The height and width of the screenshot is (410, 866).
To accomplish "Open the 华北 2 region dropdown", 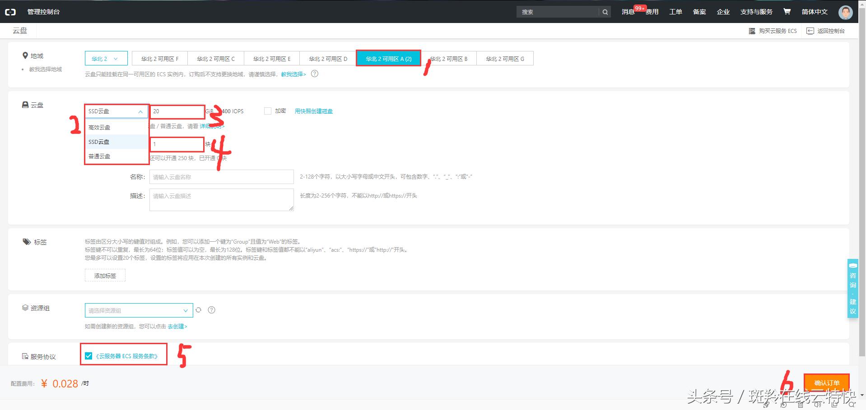I will (x=106, y=59).
